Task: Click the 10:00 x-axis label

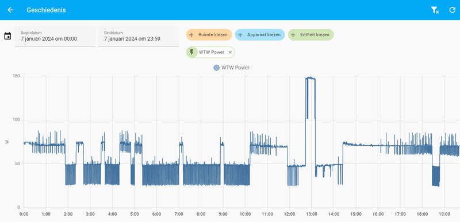Action: coord(245,214)
